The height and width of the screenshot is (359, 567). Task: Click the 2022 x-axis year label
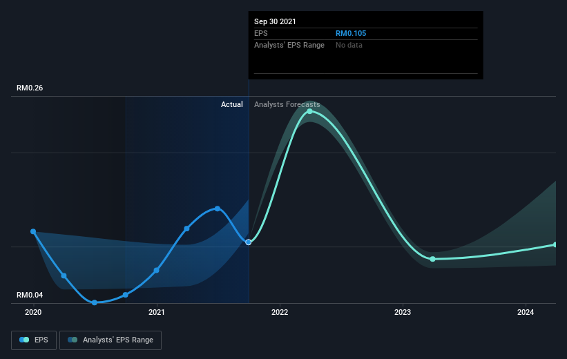280,312
